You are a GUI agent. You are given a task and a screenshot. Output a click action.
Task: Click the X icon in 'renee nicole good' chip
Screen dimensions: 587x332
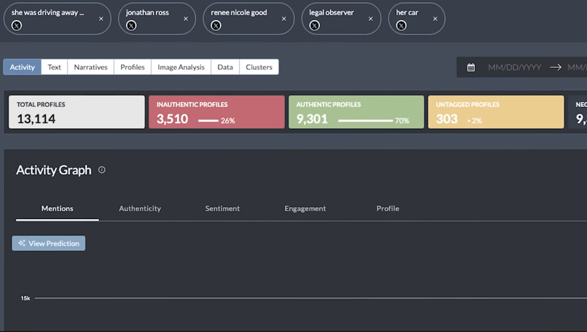tap(216, 25)
